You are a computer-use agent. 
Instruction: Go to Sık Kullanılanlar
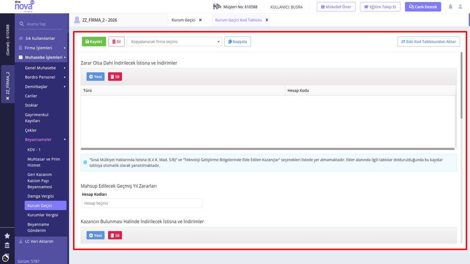[x=40, y=38]
